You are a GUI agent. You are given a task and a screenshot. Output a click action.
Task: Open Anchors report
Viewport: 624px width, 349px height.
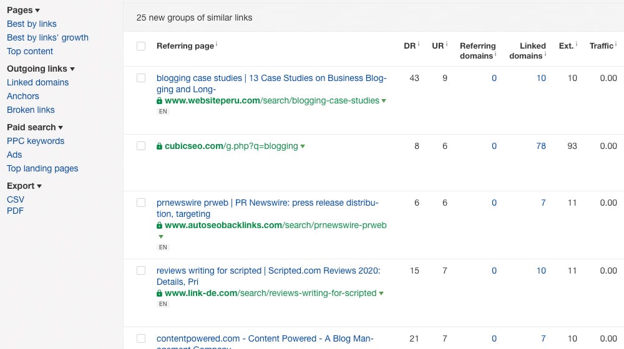coord(22,96)
